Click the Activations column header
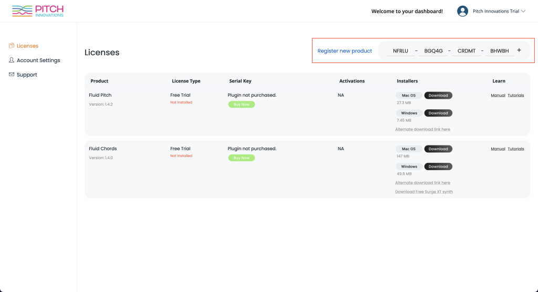This screenshot has width=538, height=292. pyautogui.click(x=352, y=81)
